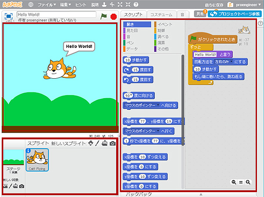Open the 編集 menu
Viewport: 264px width, 197px height.
click(x=66, y=5)
